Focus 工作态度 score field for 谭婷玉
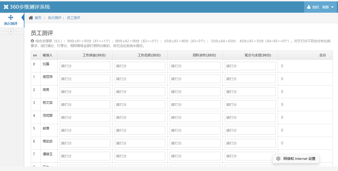338x171 pixels. [x=140, y=156]
